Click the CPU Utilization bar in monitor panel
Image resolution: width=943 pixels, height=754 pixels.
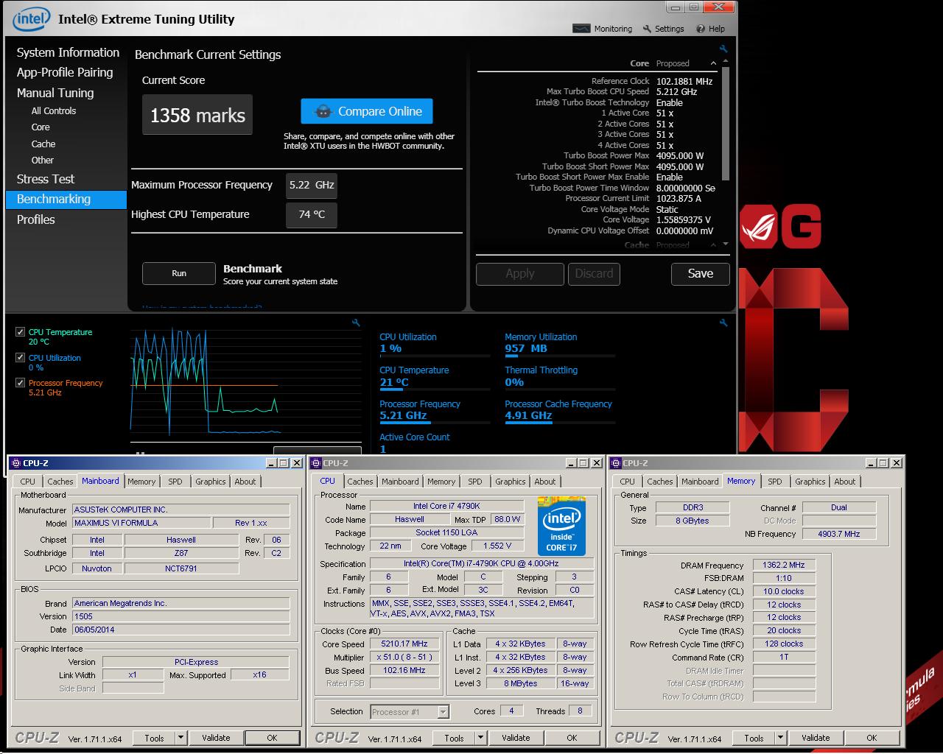(x=435, y=356)
